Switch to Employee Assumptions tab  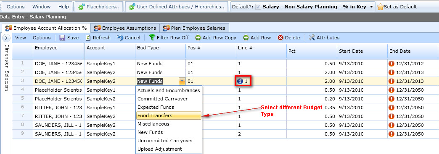[125, 28]
